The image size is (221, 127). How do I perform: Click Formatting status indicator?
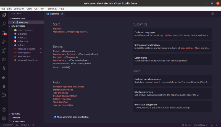[x=201, y=125]
